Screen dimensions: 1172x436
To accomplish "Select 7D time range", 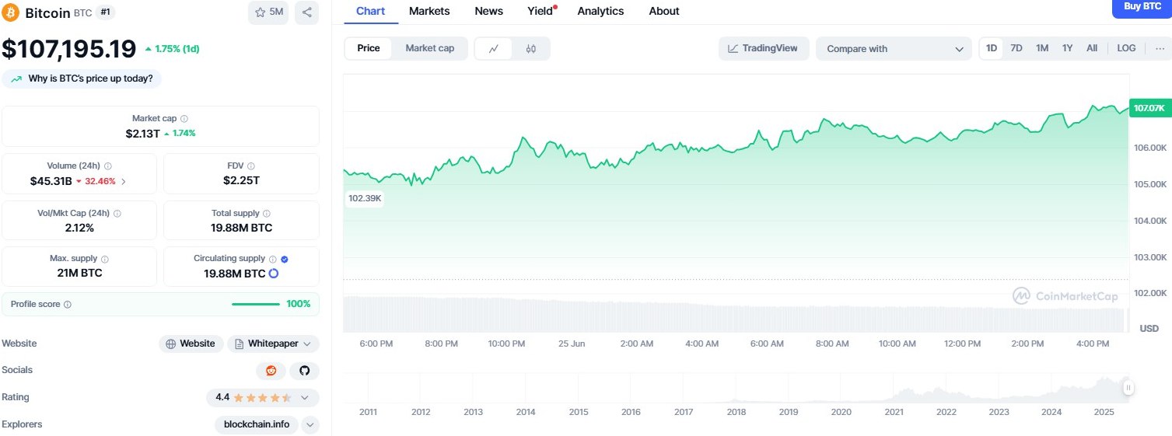I will click(1016, 48).
